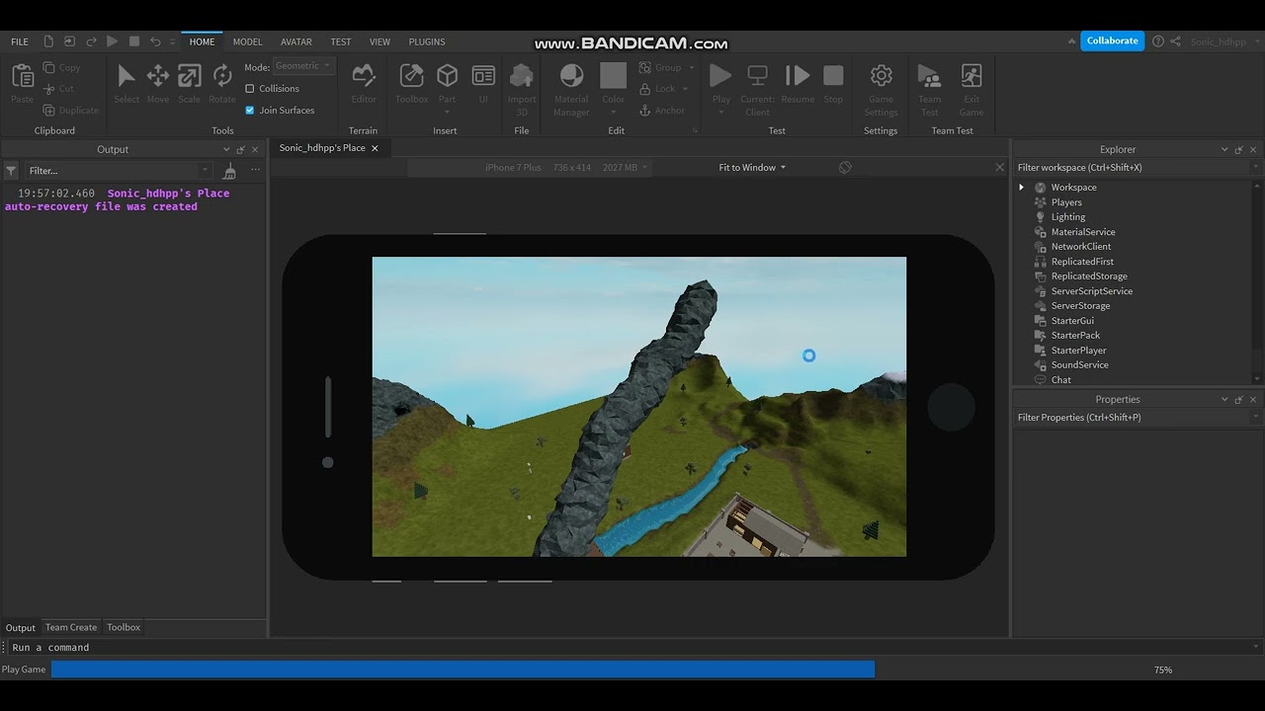Open the Group dropdown arrow

coord(692,68)
